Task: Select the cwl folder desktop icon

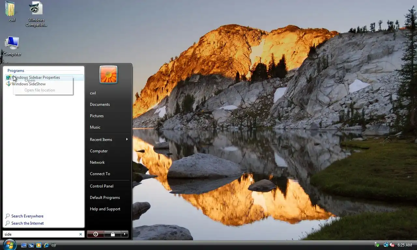Action: [x=10, y=12]
